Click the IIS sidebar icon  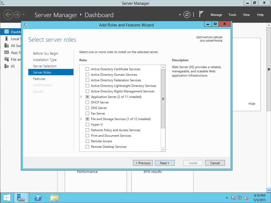point(7,66)
